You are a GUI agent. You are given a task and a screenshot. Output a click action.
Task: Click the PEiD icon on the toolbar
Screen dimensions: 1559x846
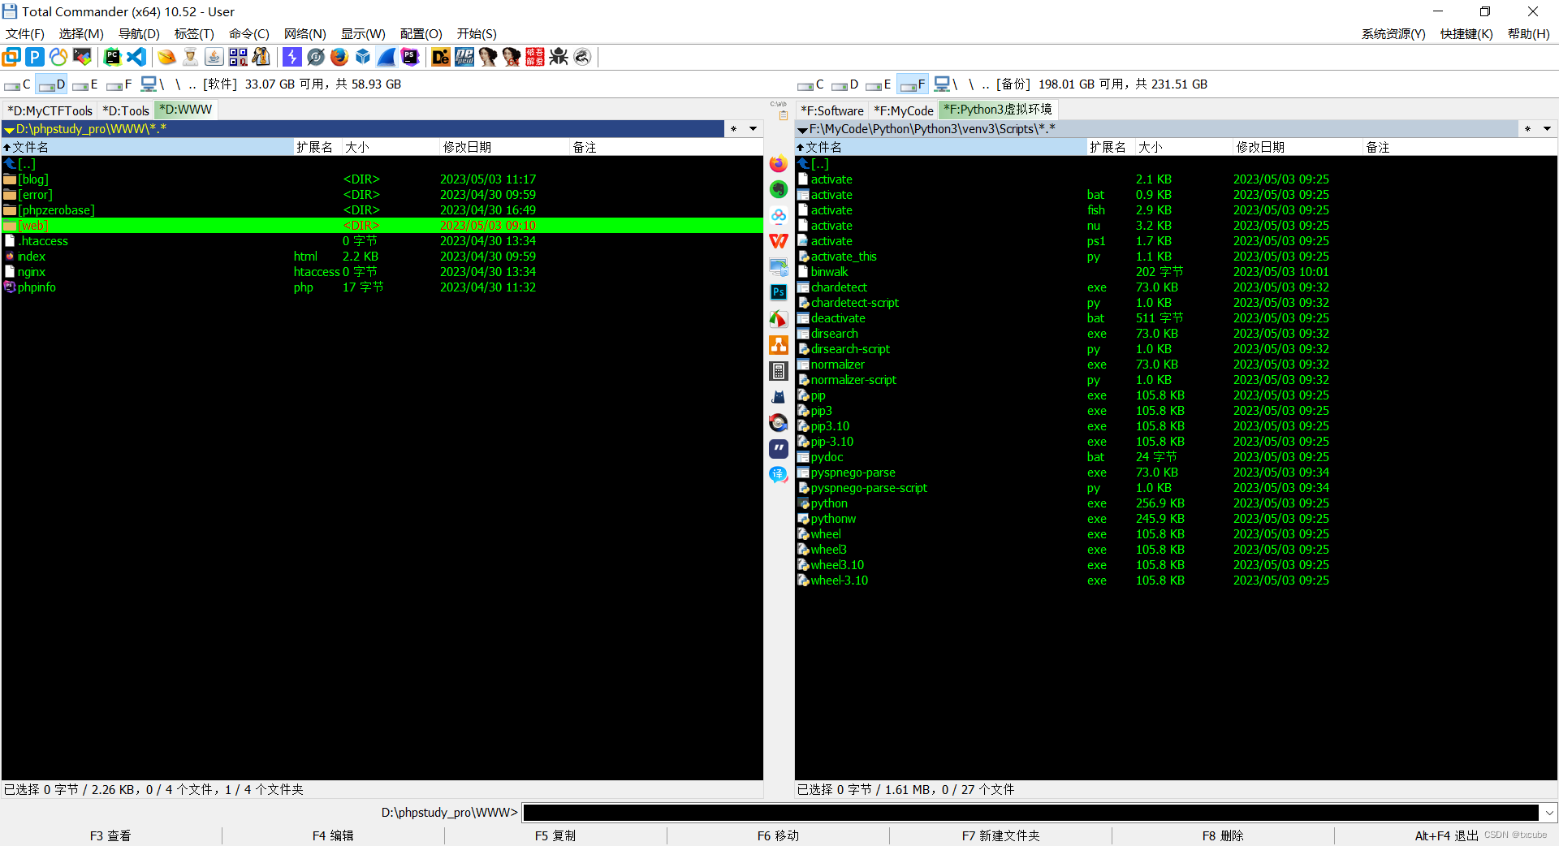[x=464, y=57]
